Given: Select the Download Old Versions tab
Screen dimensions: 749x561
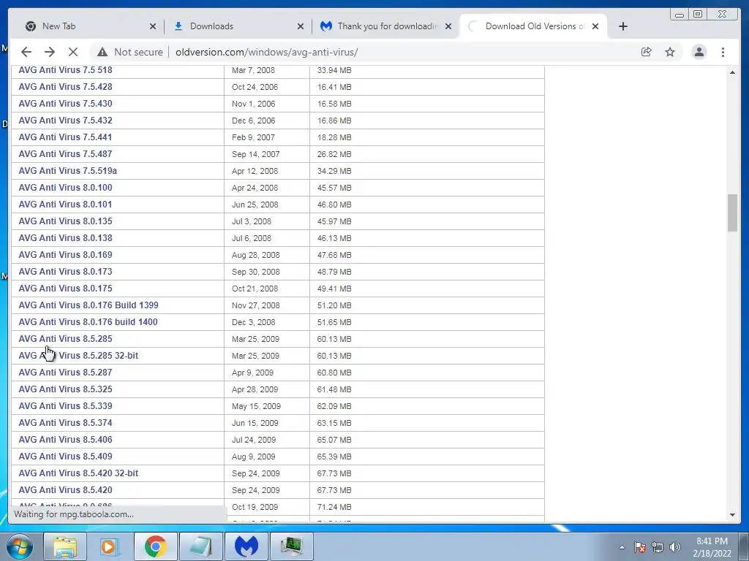Looking at the screenshot, I should (535, 26).
